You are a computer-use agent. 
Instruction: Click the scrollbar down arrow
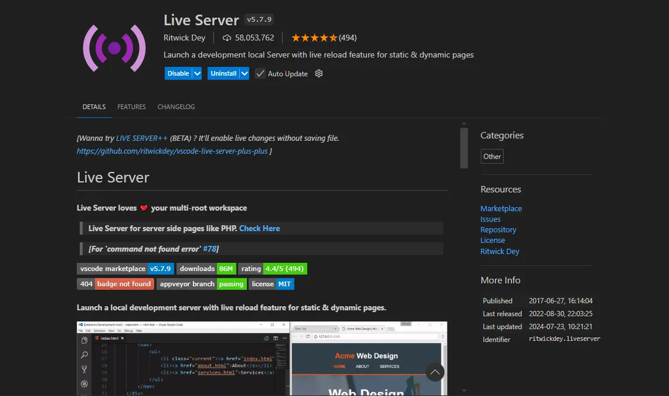click(464, 391)
